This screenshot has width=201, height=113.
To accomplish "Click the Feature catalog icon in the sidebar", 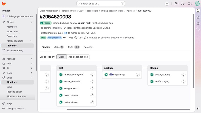I will pyautogui.click(x=4, y=51).
